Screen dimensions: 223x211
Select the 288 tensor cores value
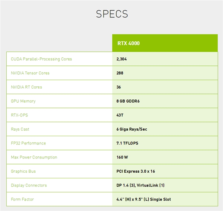[120, 73]
